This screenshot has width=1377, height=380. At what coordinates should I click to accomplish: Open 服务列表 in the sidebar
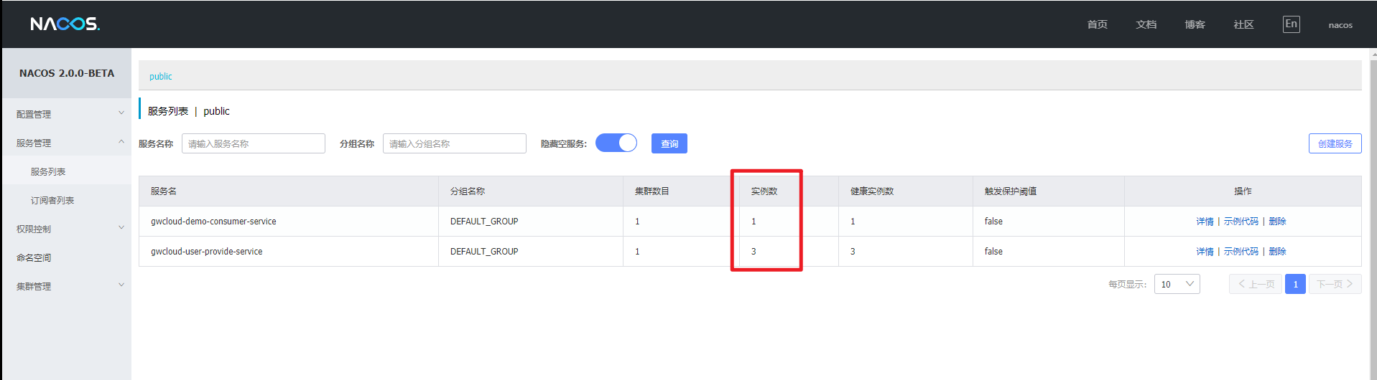[48, 171]
